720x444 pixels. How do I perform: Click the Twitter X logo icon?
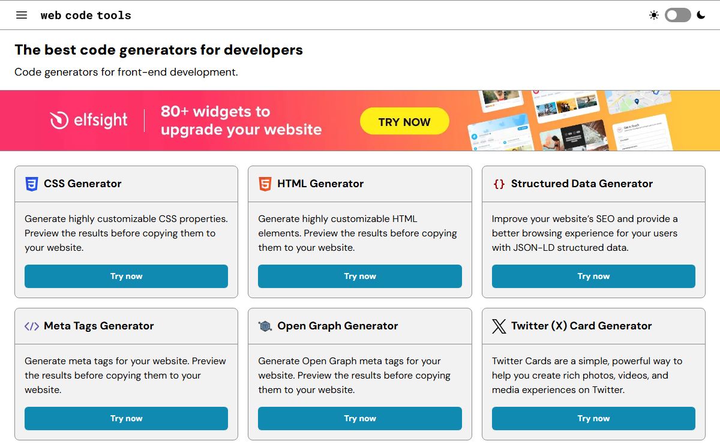pyautogui.click(x=499, y=326)
